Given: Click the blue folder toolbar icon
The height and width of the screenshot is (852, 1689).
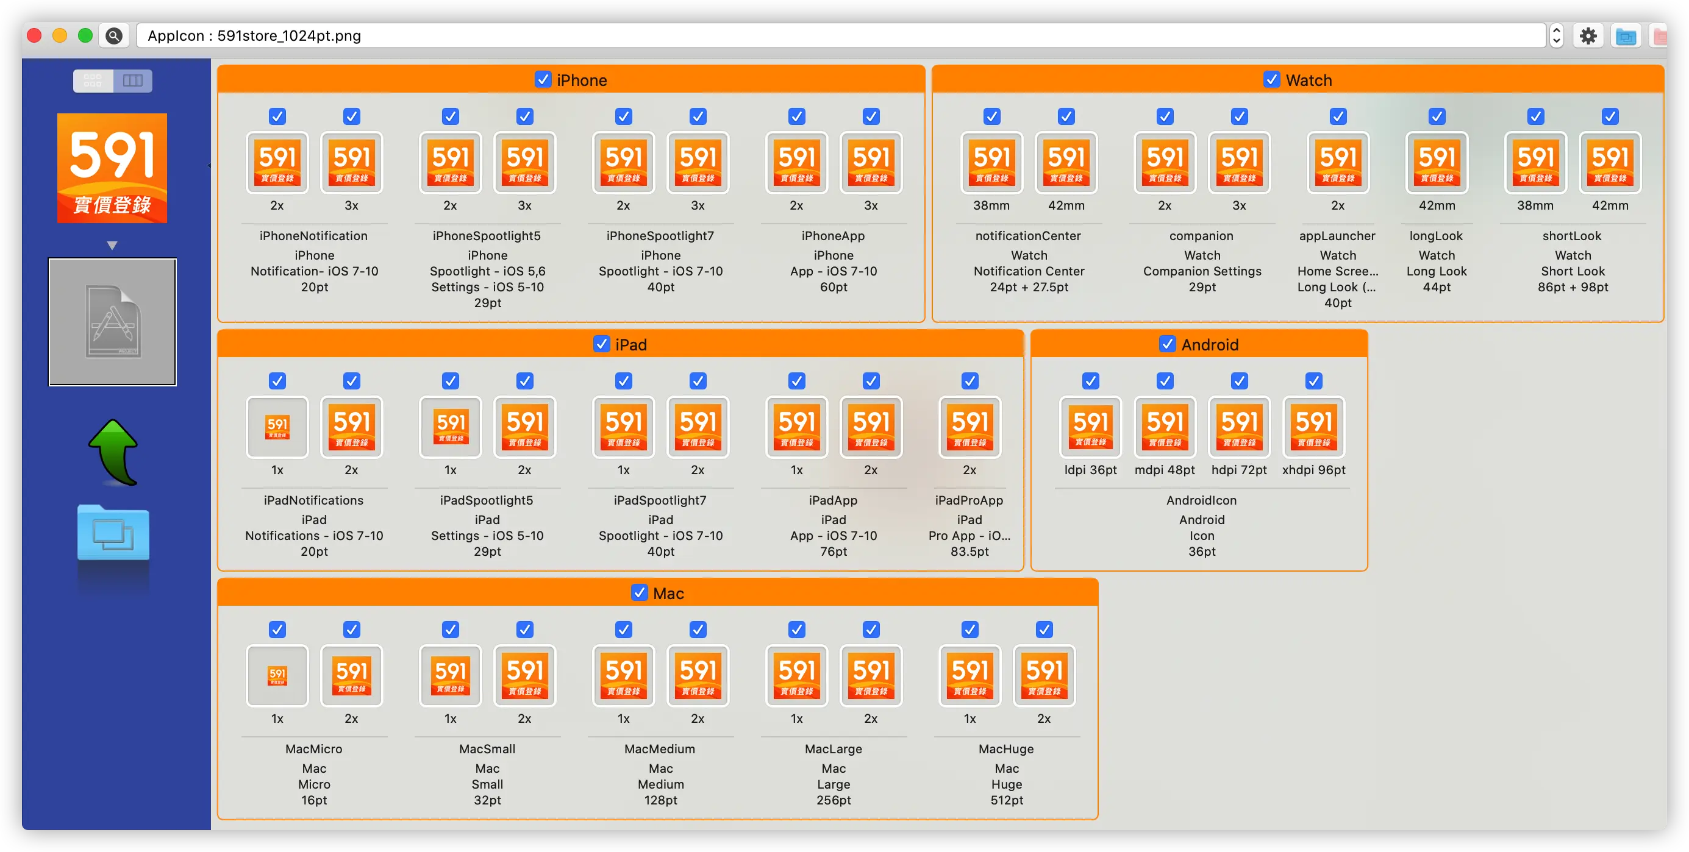Looking at the screenshot, I should 1626,36.
